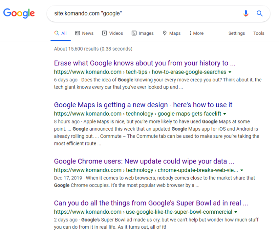Image resolution: width=279 pixels, height=235 pixels.
Task: Open the Settings menu
Action: pos(236,33)
